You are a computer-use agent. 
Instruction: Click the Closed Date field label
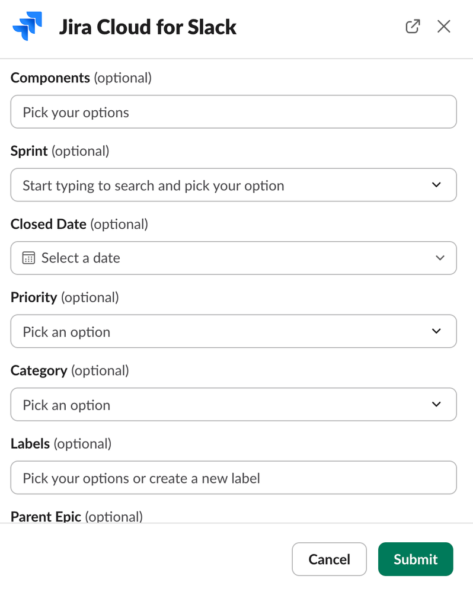tap(49, 224)
